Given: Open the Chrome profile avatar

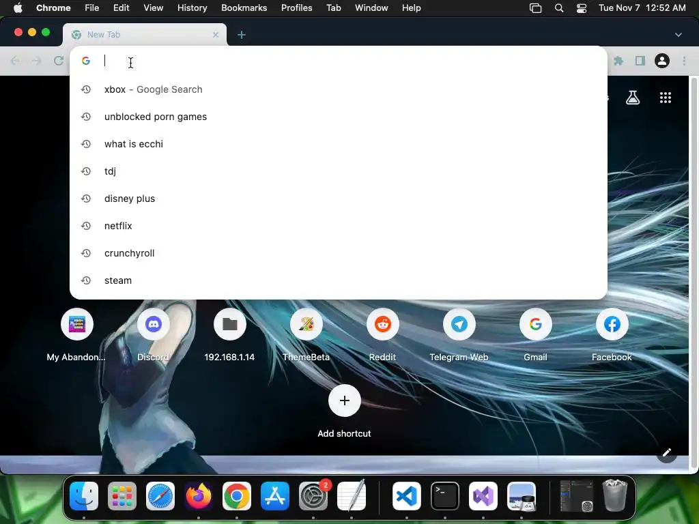Looking at the screenshot, I should coord(662,61).
